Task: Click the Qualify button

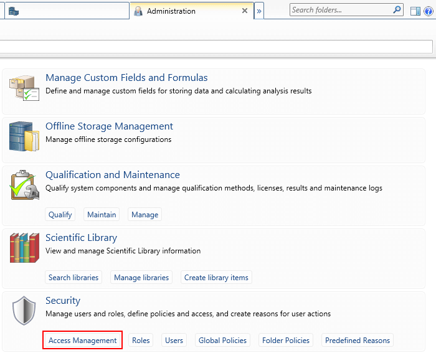Action: 60,215
